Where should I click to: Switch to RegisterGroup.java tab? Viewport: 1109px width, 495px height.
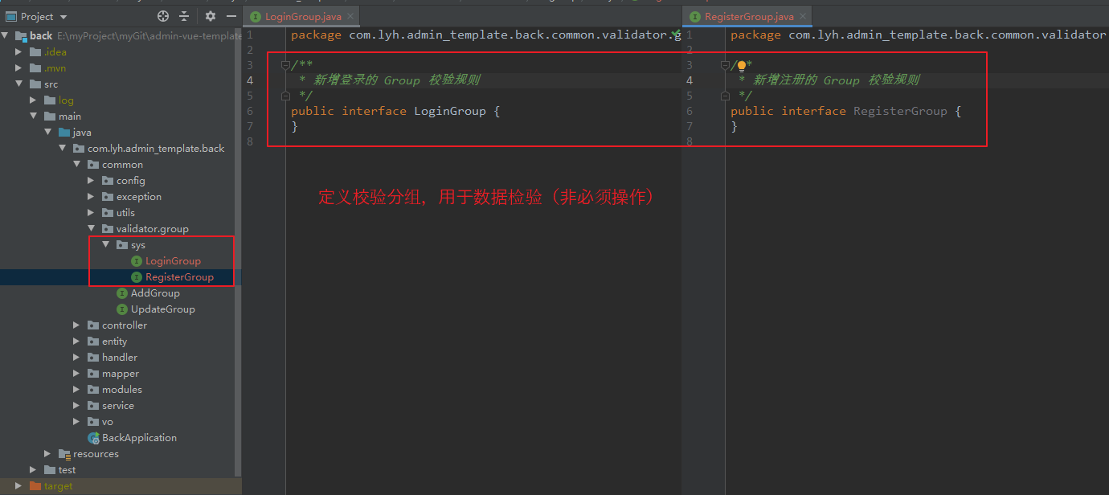(x=747, y=17)
